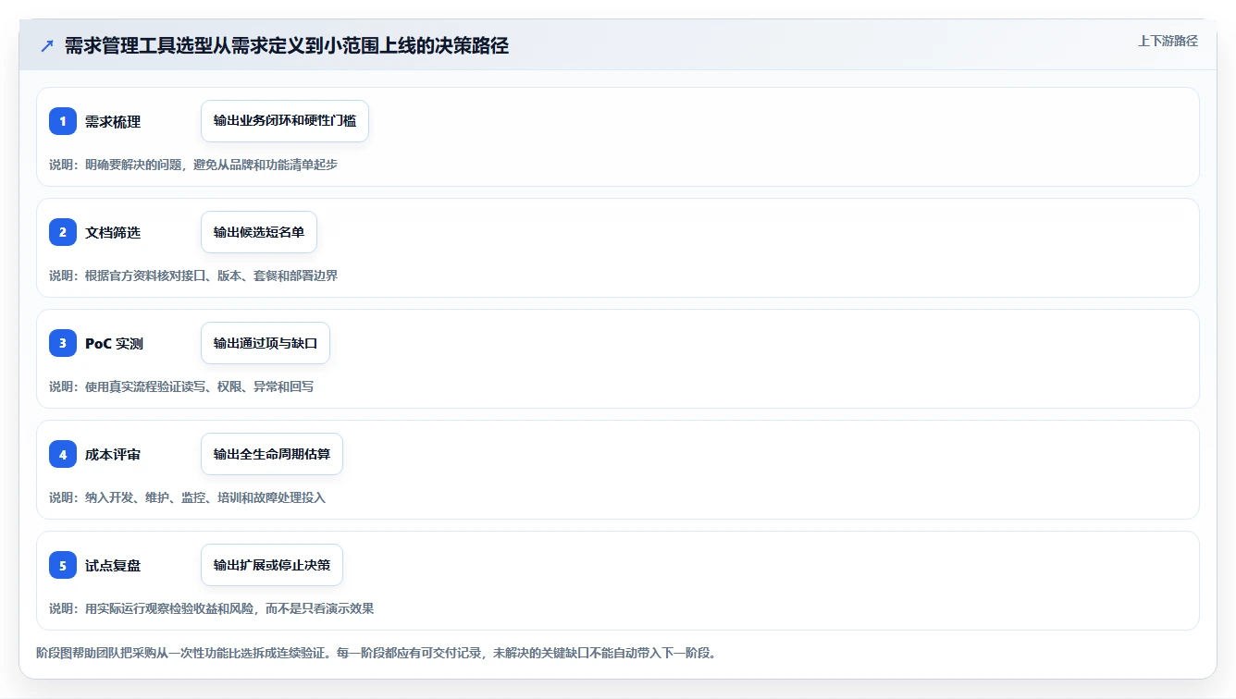1236x699 pixels.
Task: Click the step 5 number badge
Action: [x=63, y=565]
